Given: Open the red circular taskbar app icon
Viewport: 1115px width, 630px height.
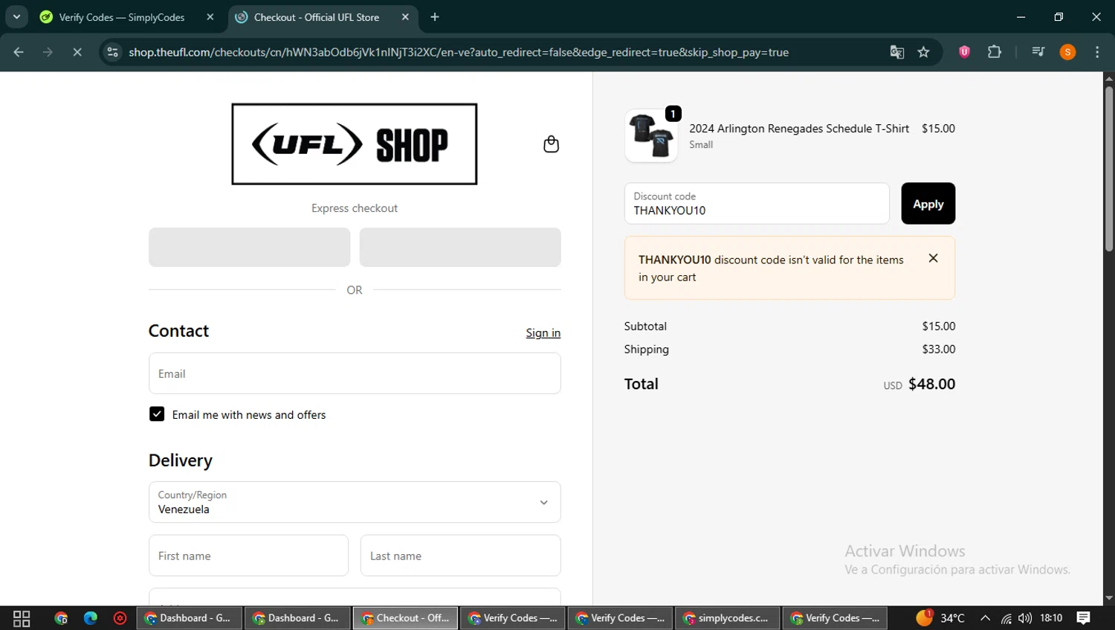Looking at the screenshot, I should (x=120, y=618).
